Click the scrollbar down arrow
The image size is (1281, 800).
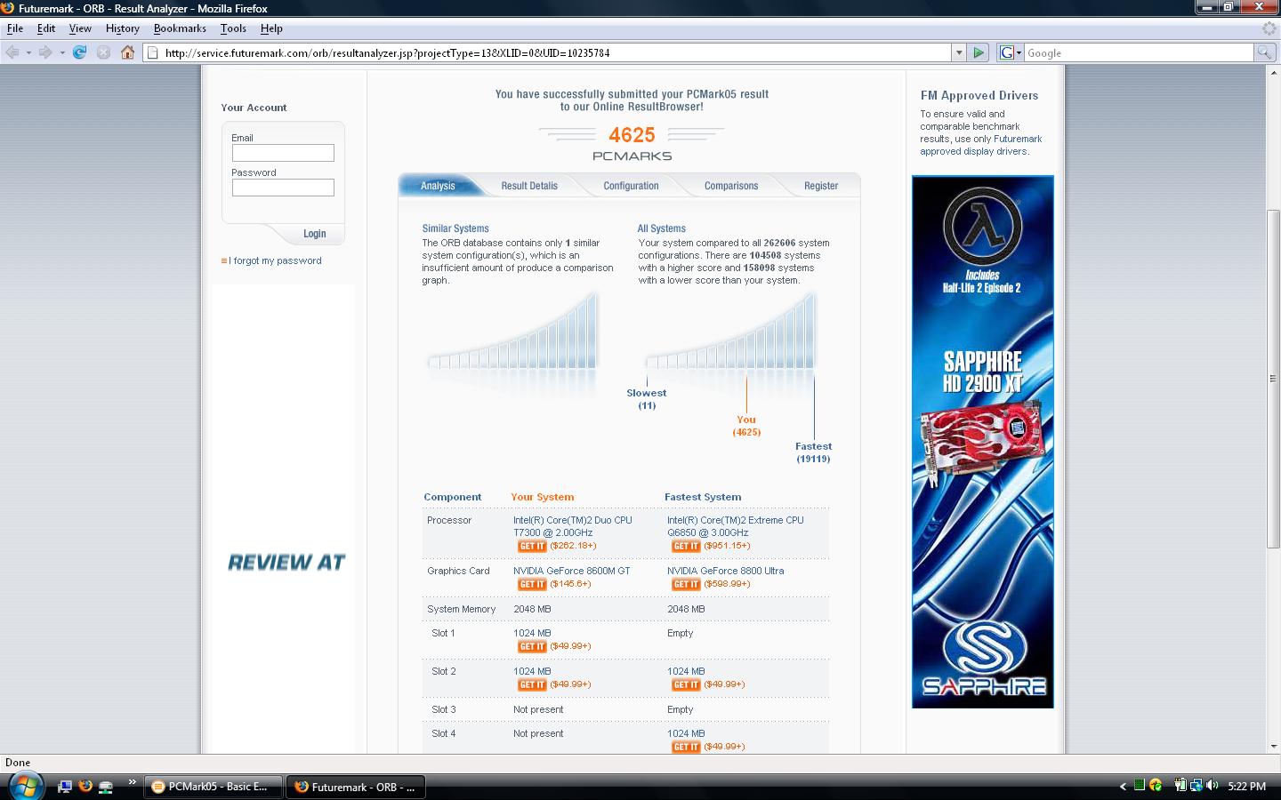pos(1273,747)
